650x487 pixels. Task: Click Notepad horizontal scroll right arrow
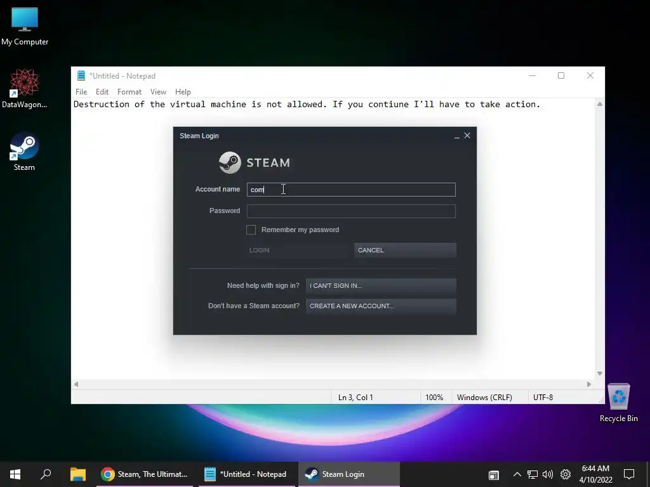pyautogui.click(x=589, y=384)
